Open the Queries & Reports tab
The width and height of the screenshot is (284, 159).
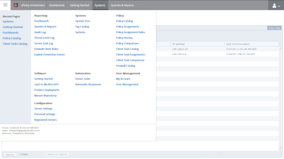coord(122,5)
